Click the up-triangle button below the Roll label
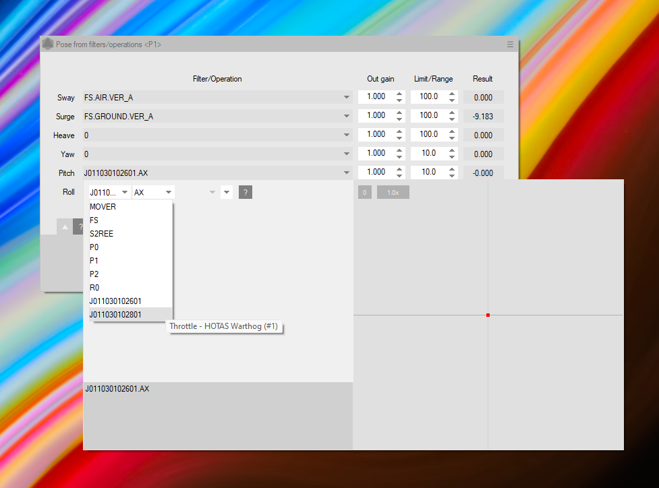This screenshot has height=488, width=659. (x=65, y=227)
